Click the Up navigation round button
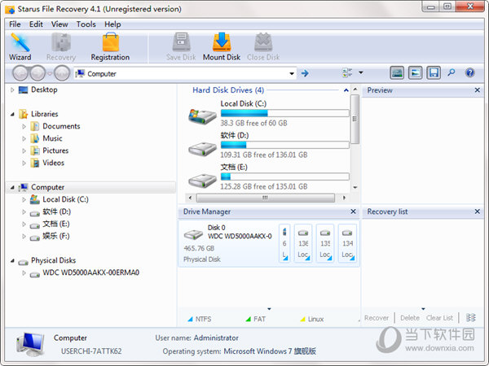 (x=62, y=73)
